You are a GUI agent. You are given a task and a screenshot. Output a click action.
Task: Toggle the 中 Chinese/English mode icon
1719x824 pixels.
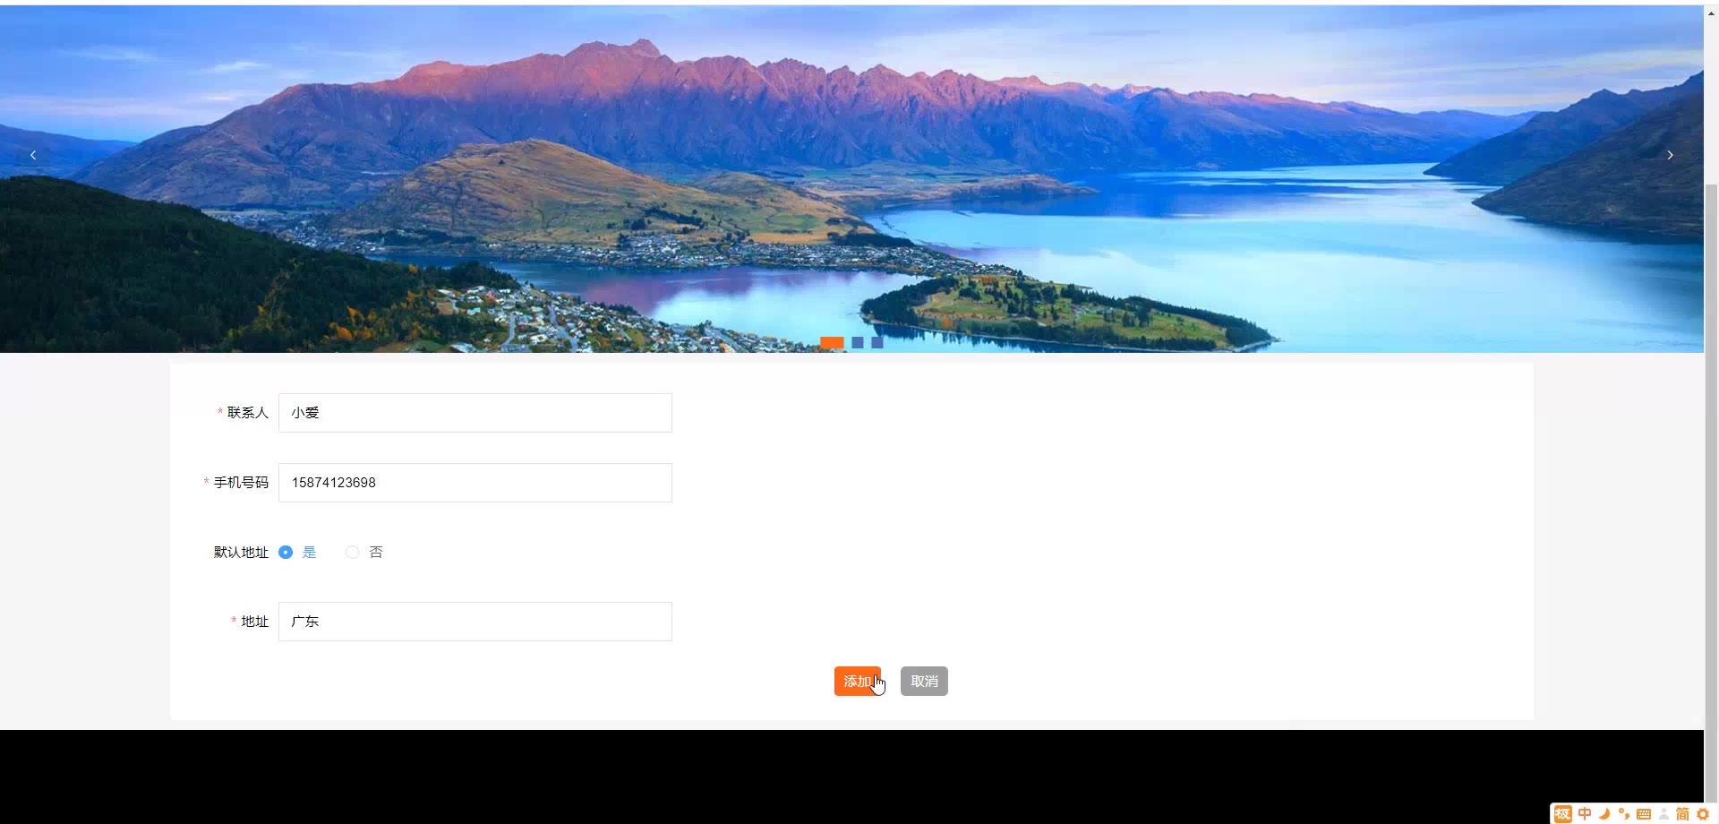pos(1585,813)
